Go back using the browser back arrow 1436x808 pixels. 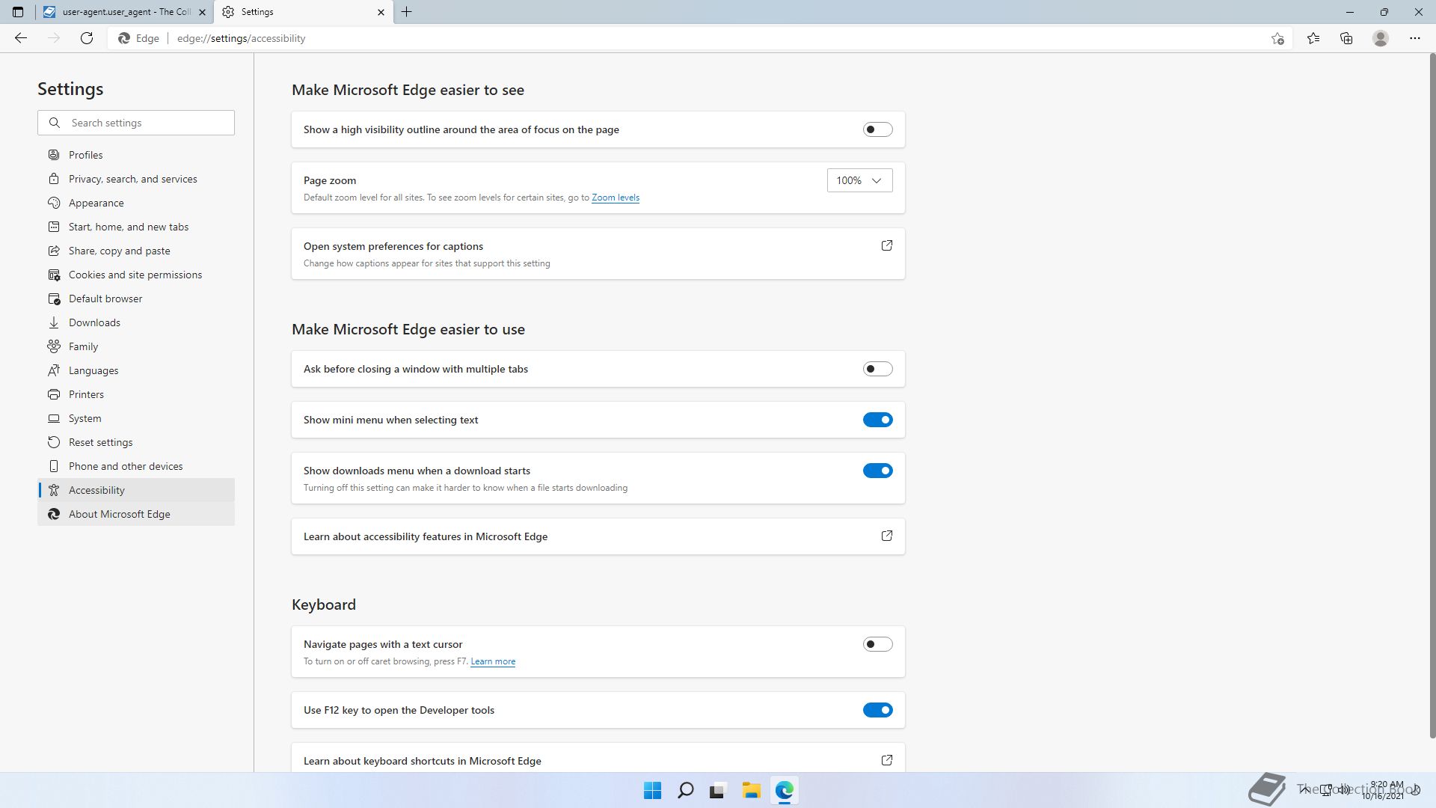tap(21, 38)
